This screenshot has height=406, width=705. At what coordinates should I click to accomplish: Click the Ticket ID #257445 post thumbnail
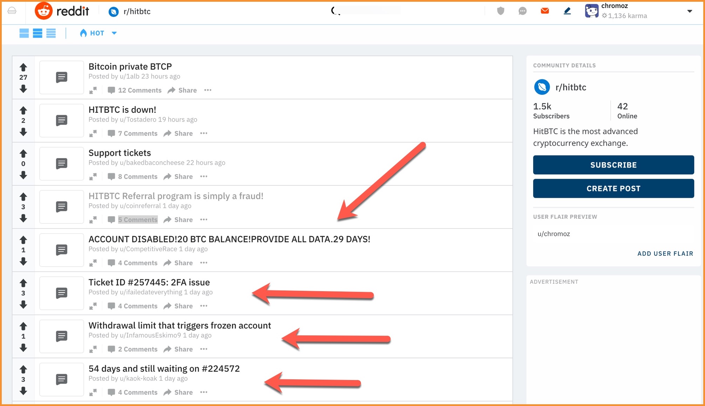pyautogui.click(x=62, y=293)
